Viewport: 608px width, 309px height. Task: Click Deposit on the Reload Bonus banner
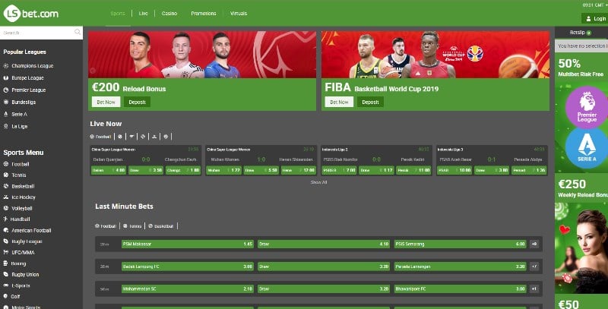coord(137,102)
